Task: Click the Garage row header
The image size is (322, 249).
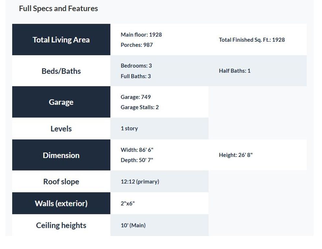Action: coord(61,102)
